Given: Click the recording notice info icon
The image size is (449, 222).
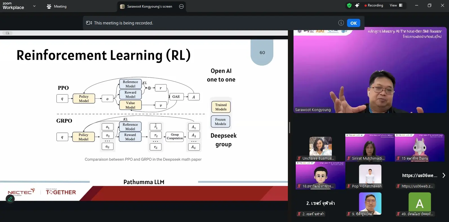Looking at the screenshot, I should tap(341, 23).
